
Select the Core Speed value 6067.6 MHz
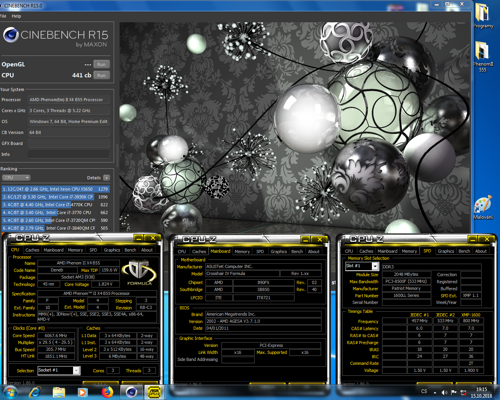pyautogui.click(x=56, y=336)
